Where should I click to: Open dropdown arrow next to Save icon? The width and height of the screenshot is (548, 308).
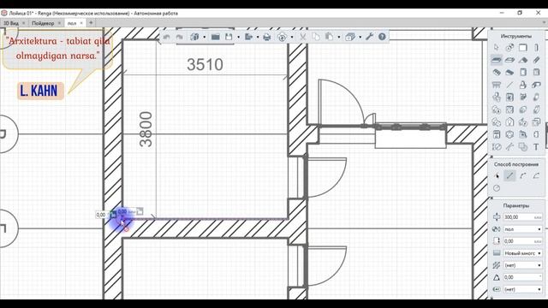[238, 37]
